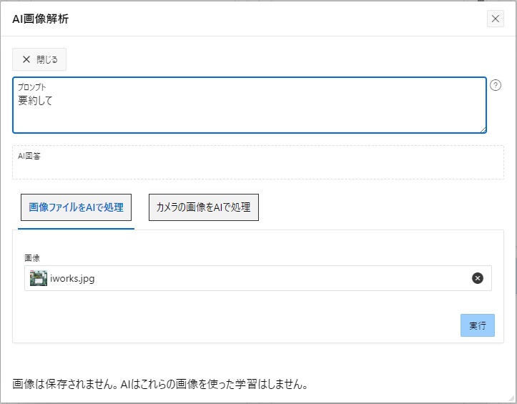Focus the プロンプト text area
Screen dimensions: 517x404
250,105
